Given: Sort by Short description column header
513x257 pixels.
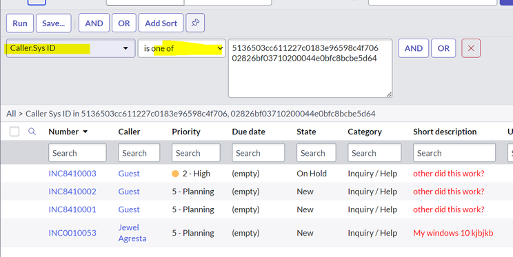Looking at the screenshot, I should pyautogui.click(x=445, y=132).
